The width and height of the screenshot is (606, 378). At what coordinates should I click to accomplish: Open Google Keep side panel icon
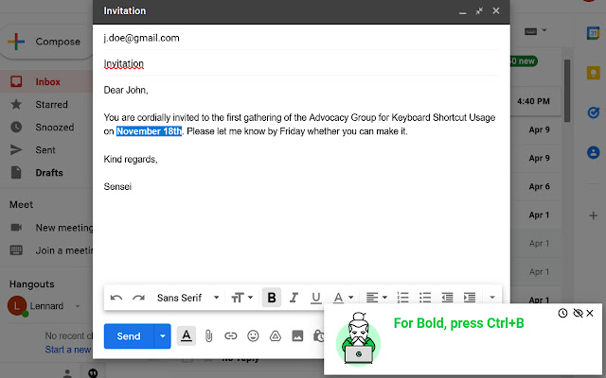tap(594, 73)
